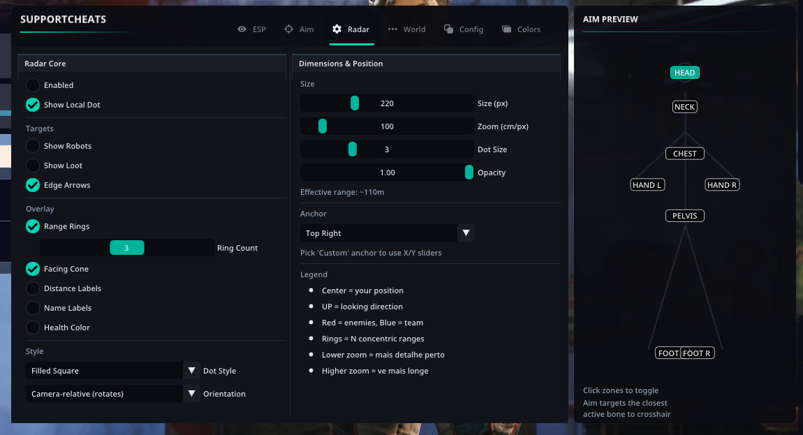Disable the Edge Arrows checkbox
The image size is (803, 435).
pyautogui.click(x=33, y=185)
